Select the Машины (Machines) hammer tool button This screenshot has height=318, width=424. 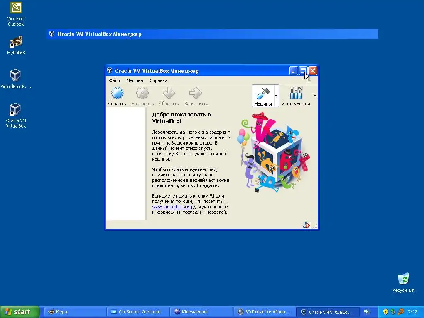[263, 96]
